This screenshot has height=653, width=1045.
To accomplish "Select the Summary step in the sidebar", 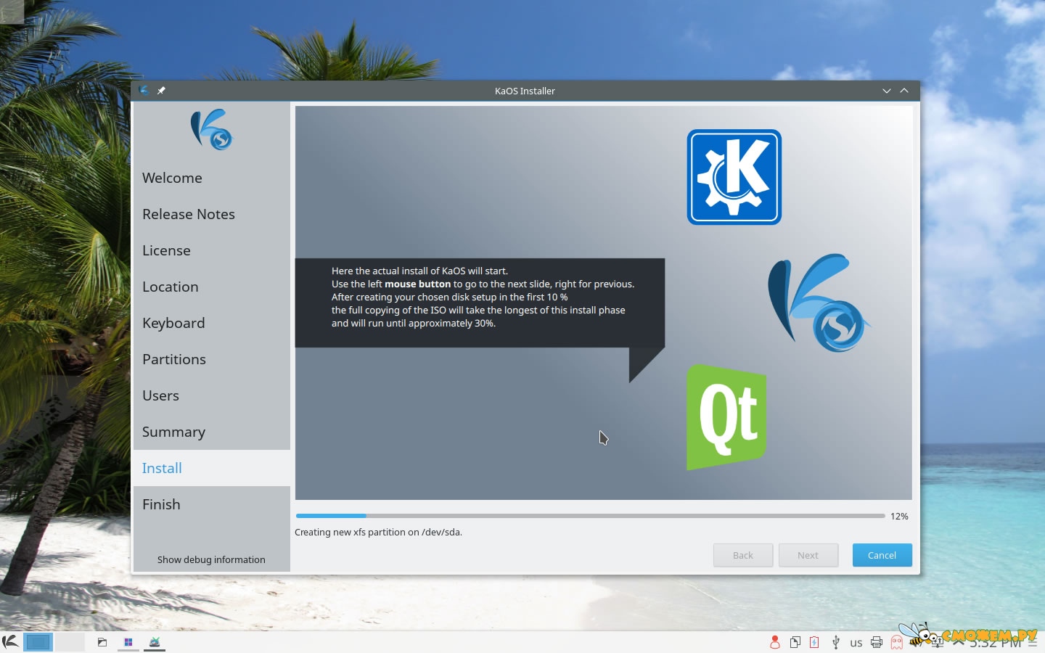I will click(212, 432).
